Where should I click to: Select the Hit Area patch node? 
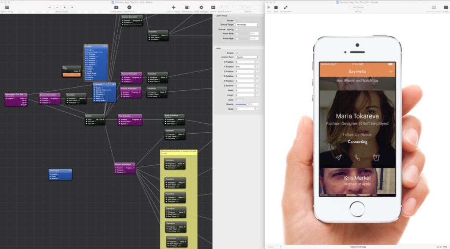pos(105,84)
